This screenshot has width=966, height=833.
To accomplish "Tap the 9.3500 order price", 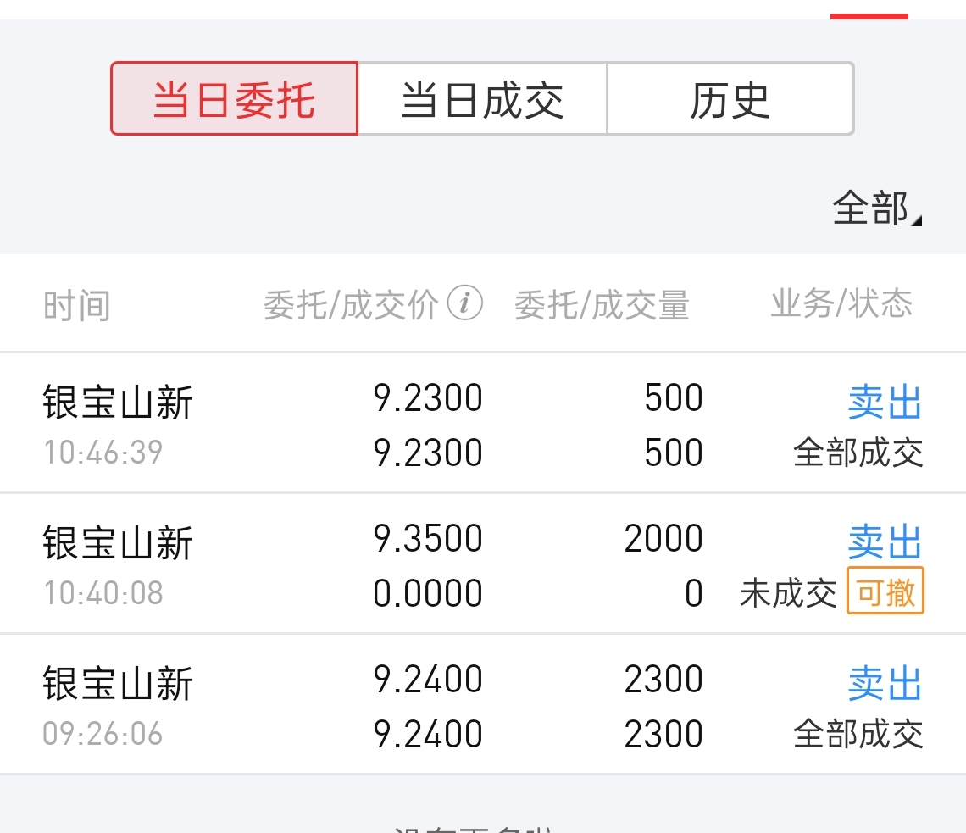I will pyautogui.click(x=428, y=539).
